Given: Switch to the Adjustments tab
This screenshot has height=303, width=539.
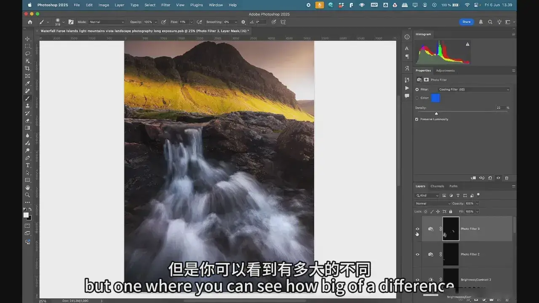Looking at the screenshot, I should [x=445, y=70].
